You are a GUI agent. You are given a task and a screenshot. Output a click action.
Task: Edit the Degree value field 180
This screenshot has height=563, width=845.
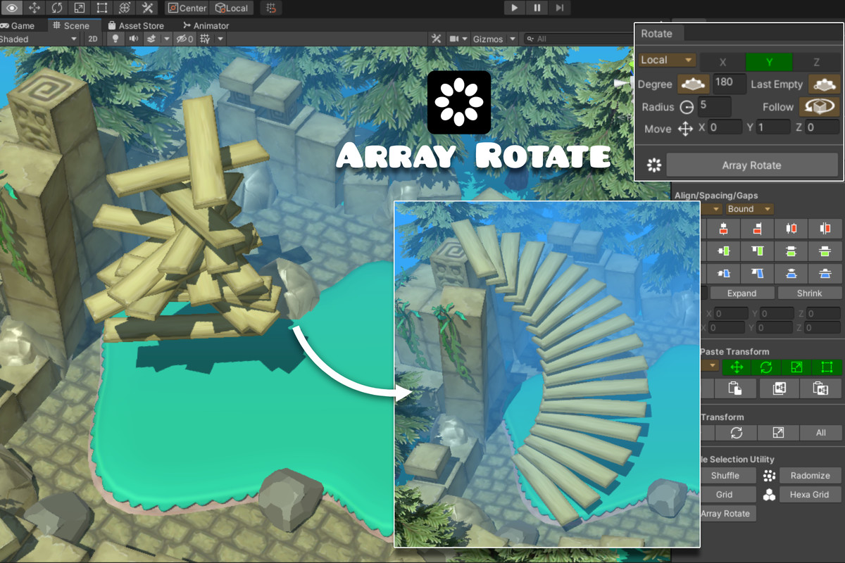[729, 83]
